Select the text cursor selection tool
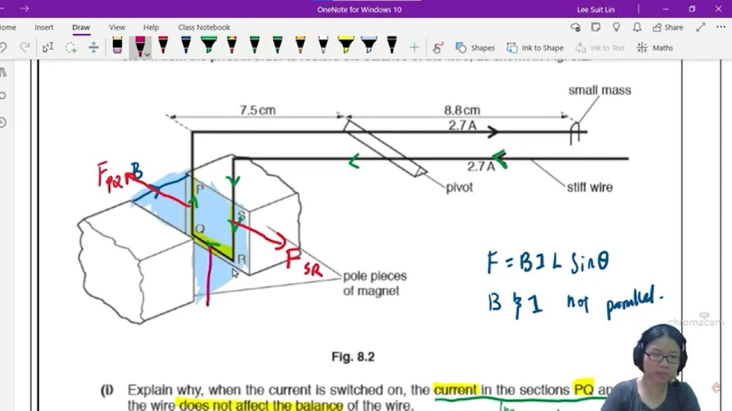732x411 pixels. (48, 48)
